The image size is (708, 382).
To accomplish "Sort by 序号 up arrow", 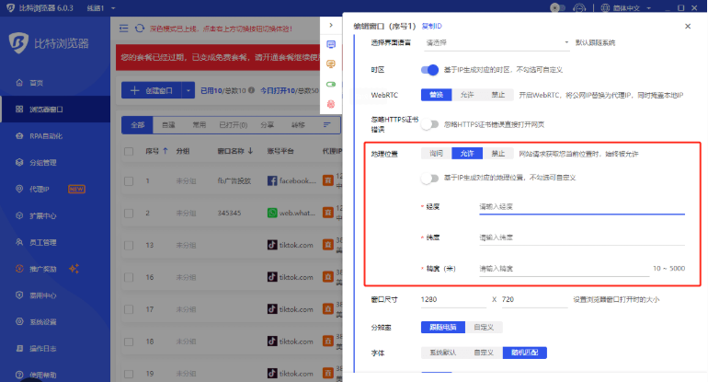I will coord(166,151).
